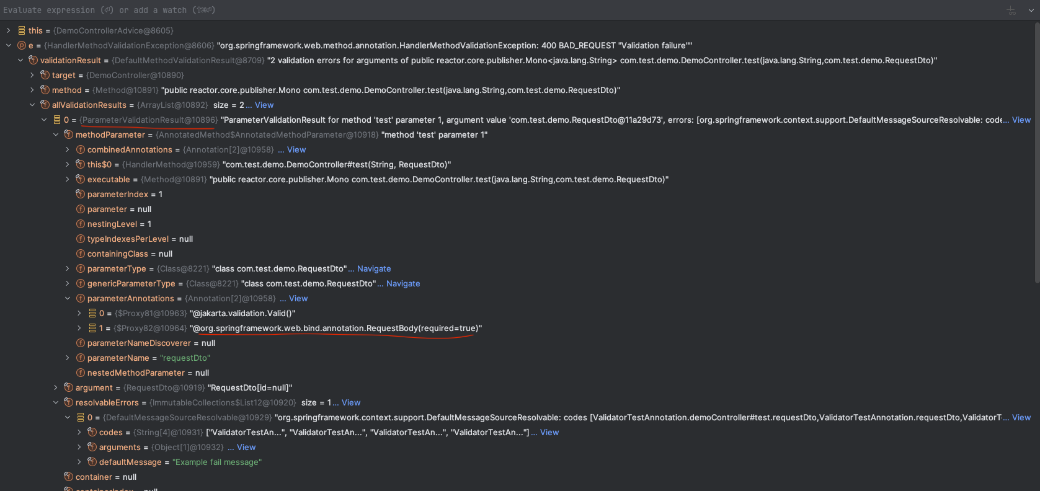Open View link for ParameterValidationResult row

point(1021,120)
